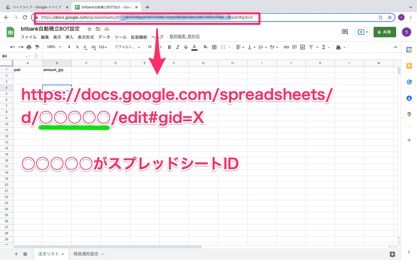Image resolution: width=417 pixels, height=260 pixels.
Task: Open Keep in side panel
Action: (409, 66)
